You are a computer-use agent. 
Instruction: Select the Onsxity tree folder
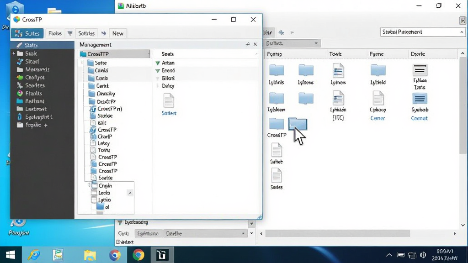coord(106,94)
